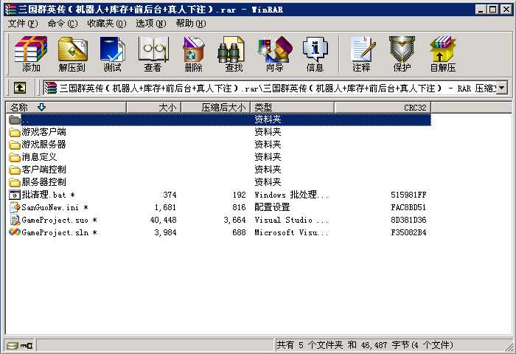Click the status bar file total text

point(365,345)
